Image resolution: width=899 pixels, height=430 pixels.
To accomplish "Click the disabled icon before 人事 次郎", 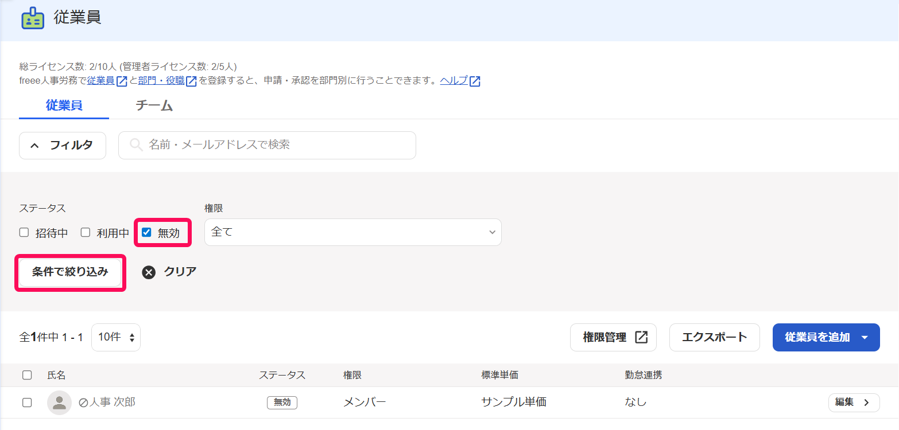I will 83,403.
